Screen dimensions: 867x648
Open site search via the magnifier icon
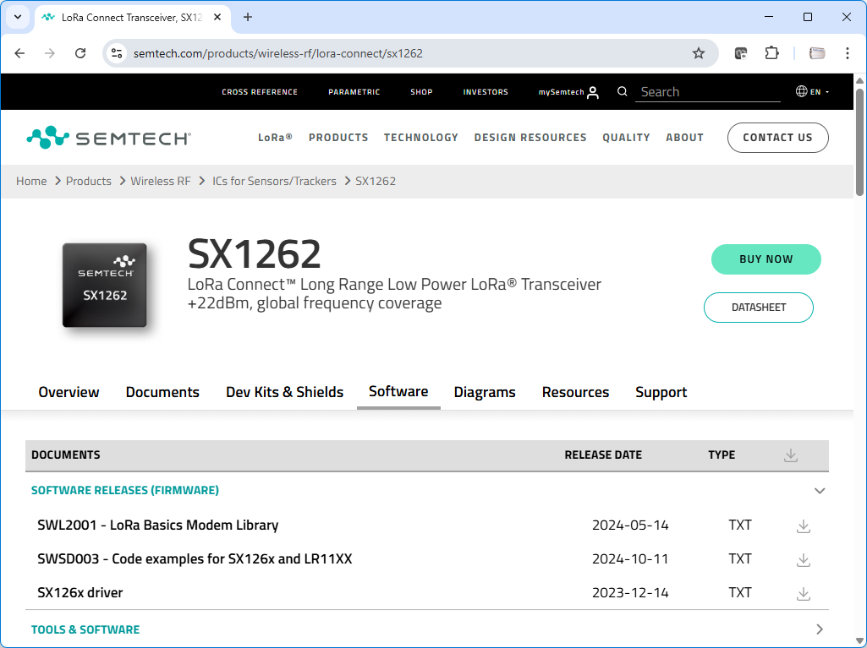pyautogui.click(x=622, y=91)
